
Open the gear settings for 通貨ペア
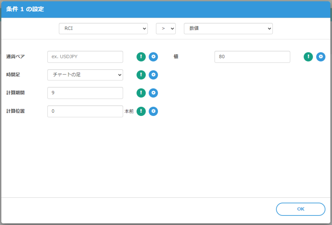click(153, 57)
